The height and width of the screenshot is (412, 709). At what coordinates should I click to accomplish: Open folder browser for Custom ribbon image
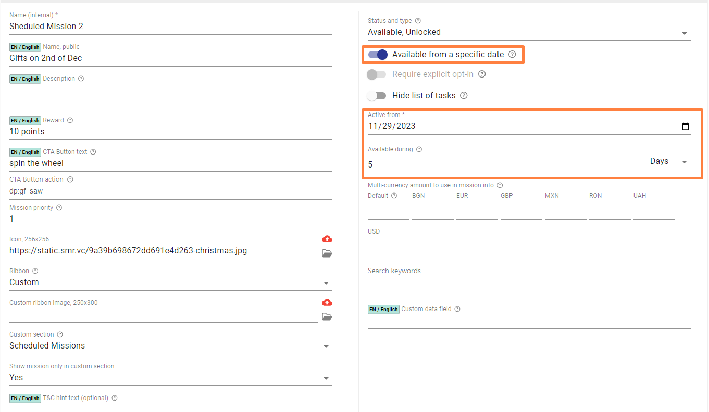click(327, 317)
